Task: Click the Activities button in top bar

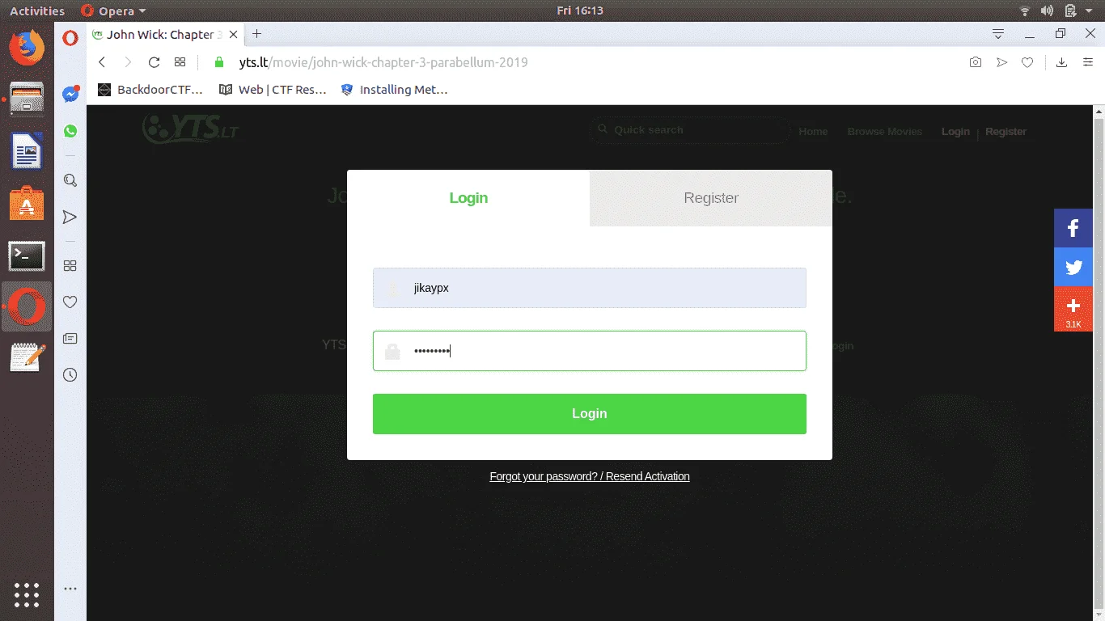Action: pyautogui.click(x=37, y=11)
